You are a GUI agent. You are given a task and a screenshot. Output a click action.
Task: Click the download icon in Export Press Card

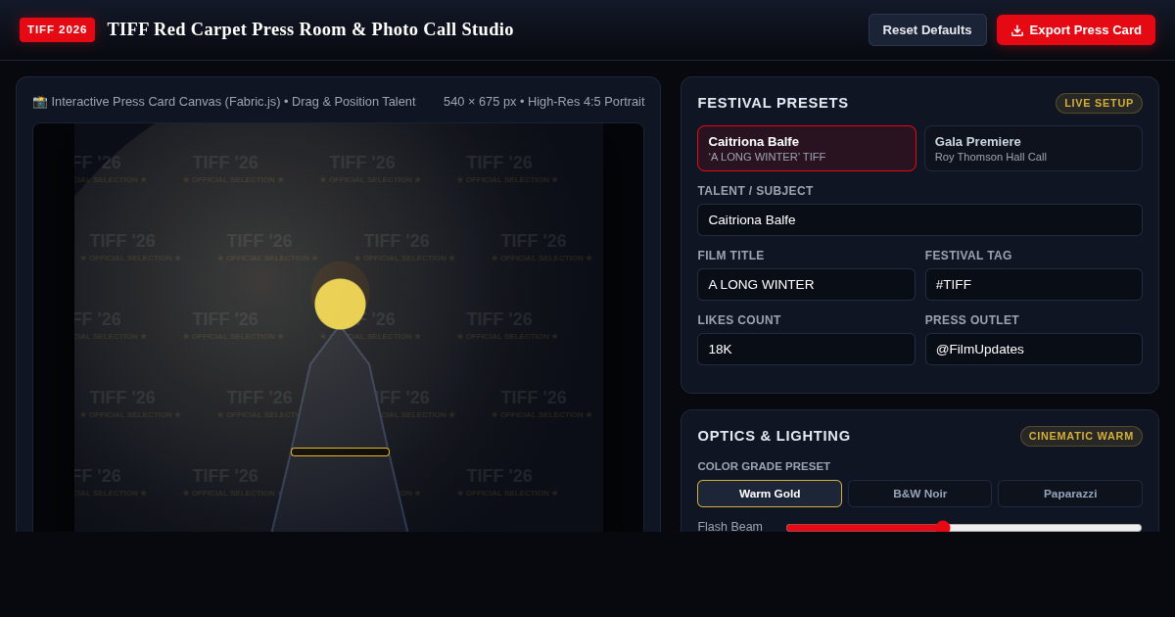1017,30
